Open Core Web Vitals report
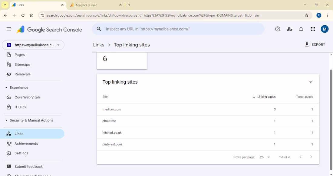The width and height of the screenshot is (333, 176). pos(28,97)
